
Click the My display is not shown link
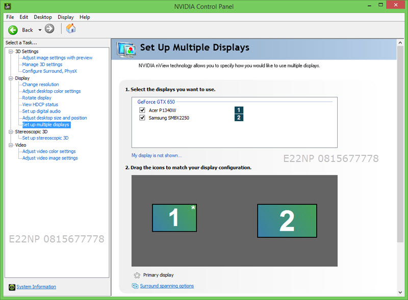tap(157, 155)
